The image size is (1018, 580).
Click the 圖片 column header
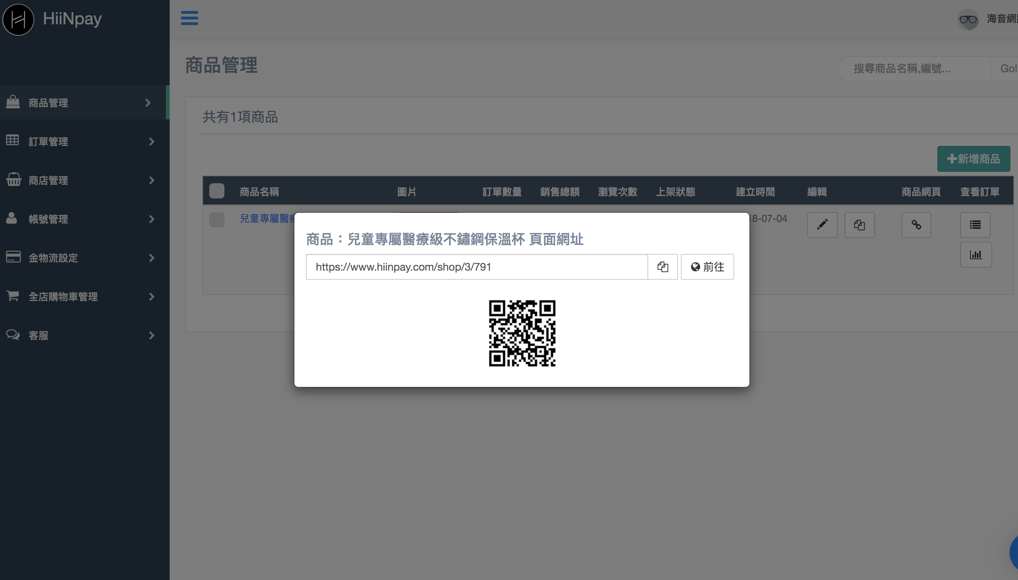click(x=407, y=192)
